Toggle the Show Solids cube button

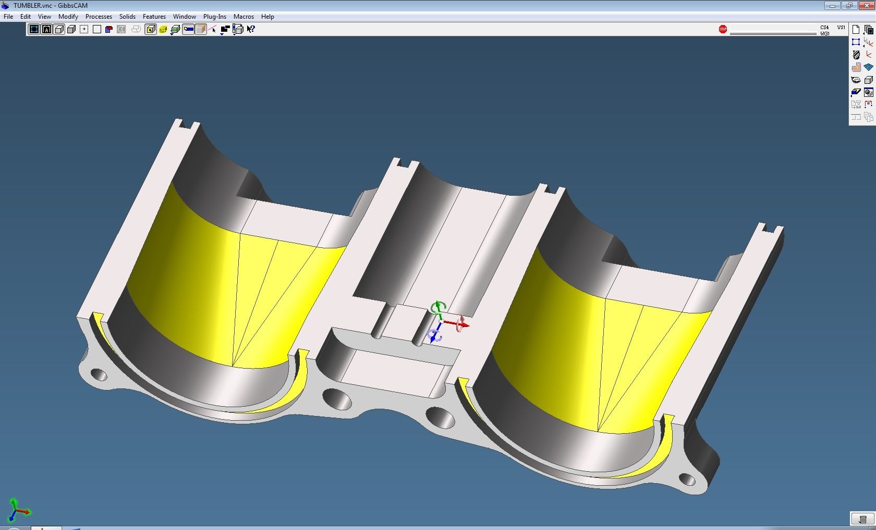pyautogui.click(x=59, y=29)
